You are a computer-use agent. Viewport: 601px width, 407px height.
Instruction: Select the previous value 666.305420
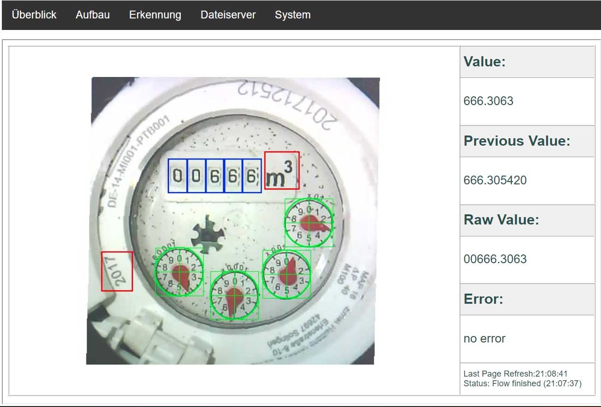coord(495,180)
